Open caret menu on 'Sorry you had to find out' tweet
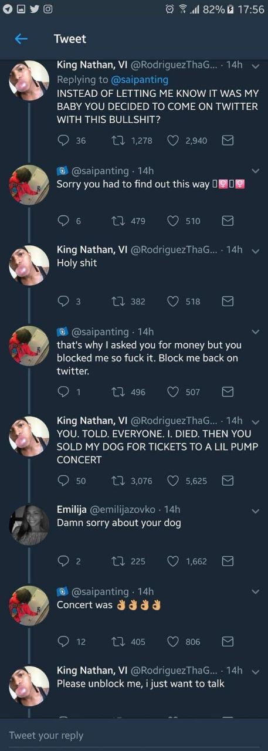The height and width of the screenshot is (751, 268). pos(255,171)
